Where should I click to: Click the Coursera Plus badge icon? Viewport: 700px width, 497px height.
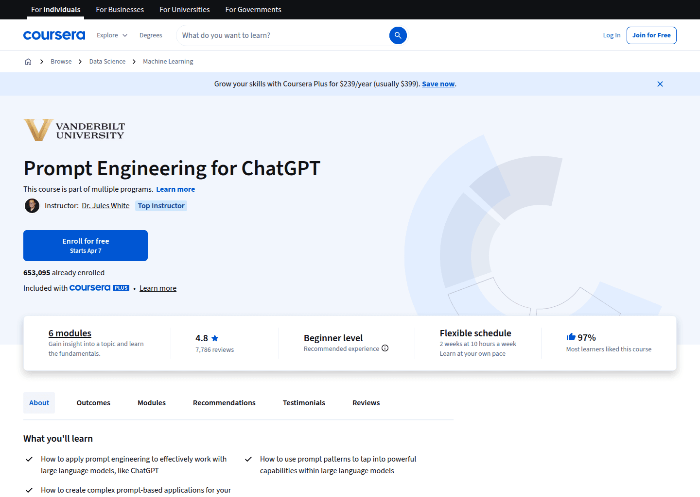pos(99,287)
